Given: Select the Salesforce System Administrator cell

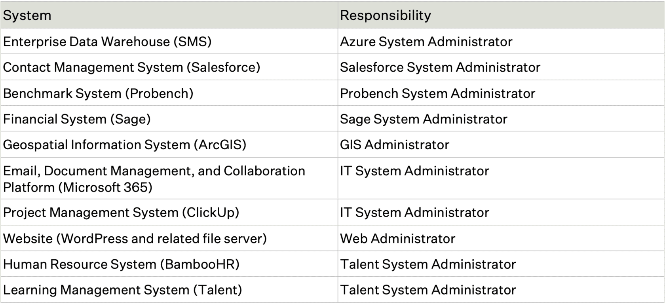Looking at the screenshot, I should [440, 67].
